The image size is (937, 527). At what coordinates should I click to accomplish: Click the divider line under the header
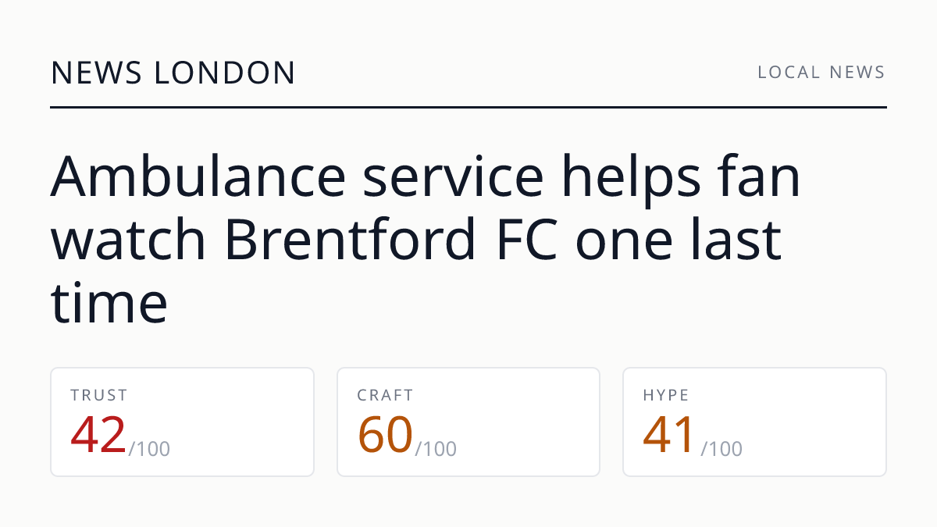point(468,107)
